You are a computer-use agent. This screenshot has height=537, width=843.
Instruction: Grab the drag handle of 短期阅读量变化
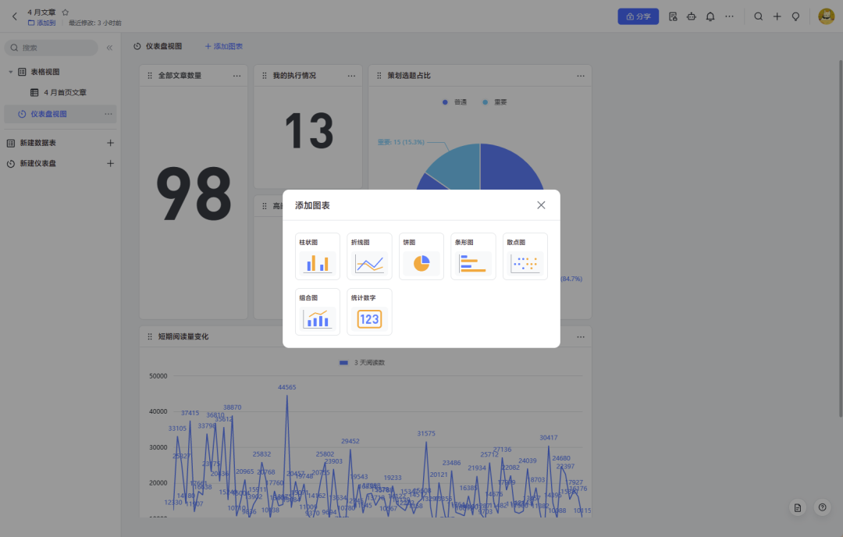coord(149,336)
